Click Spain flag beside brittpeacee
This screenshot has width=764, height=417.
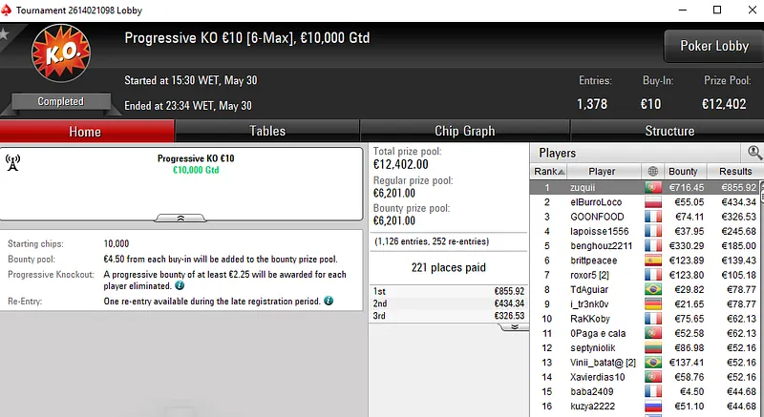[653, 261]
